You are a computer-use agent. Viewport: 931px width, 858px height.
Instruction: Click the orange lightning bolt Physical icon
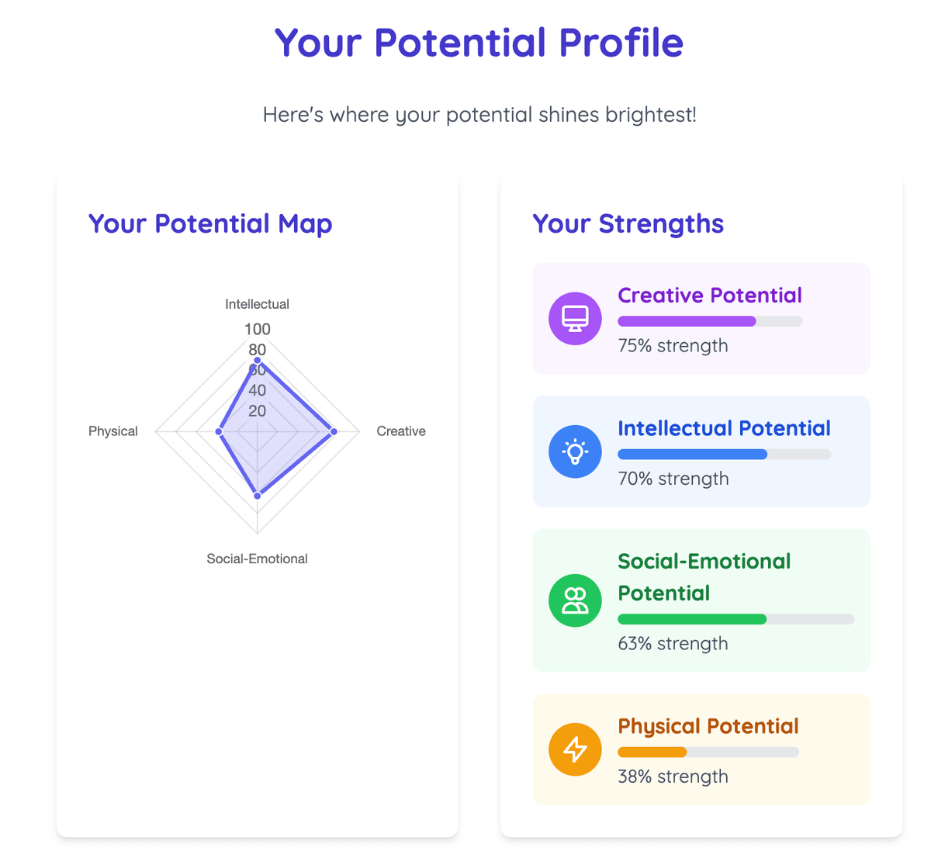coord(575,749)
